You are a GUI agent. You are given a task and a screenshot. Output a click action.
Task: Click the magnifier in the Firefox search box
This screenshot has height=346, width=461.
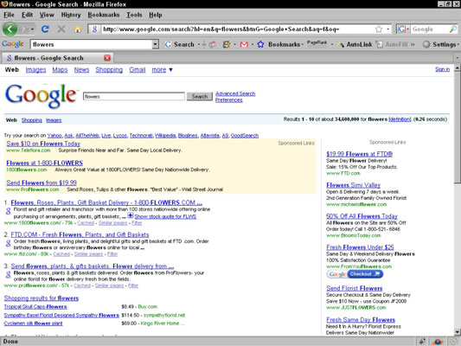[452, 29]
